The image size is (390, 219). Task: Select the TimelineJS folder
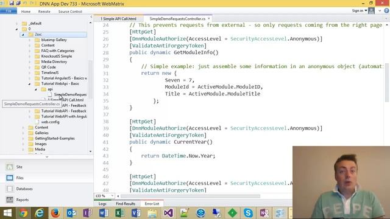(50, 72)
